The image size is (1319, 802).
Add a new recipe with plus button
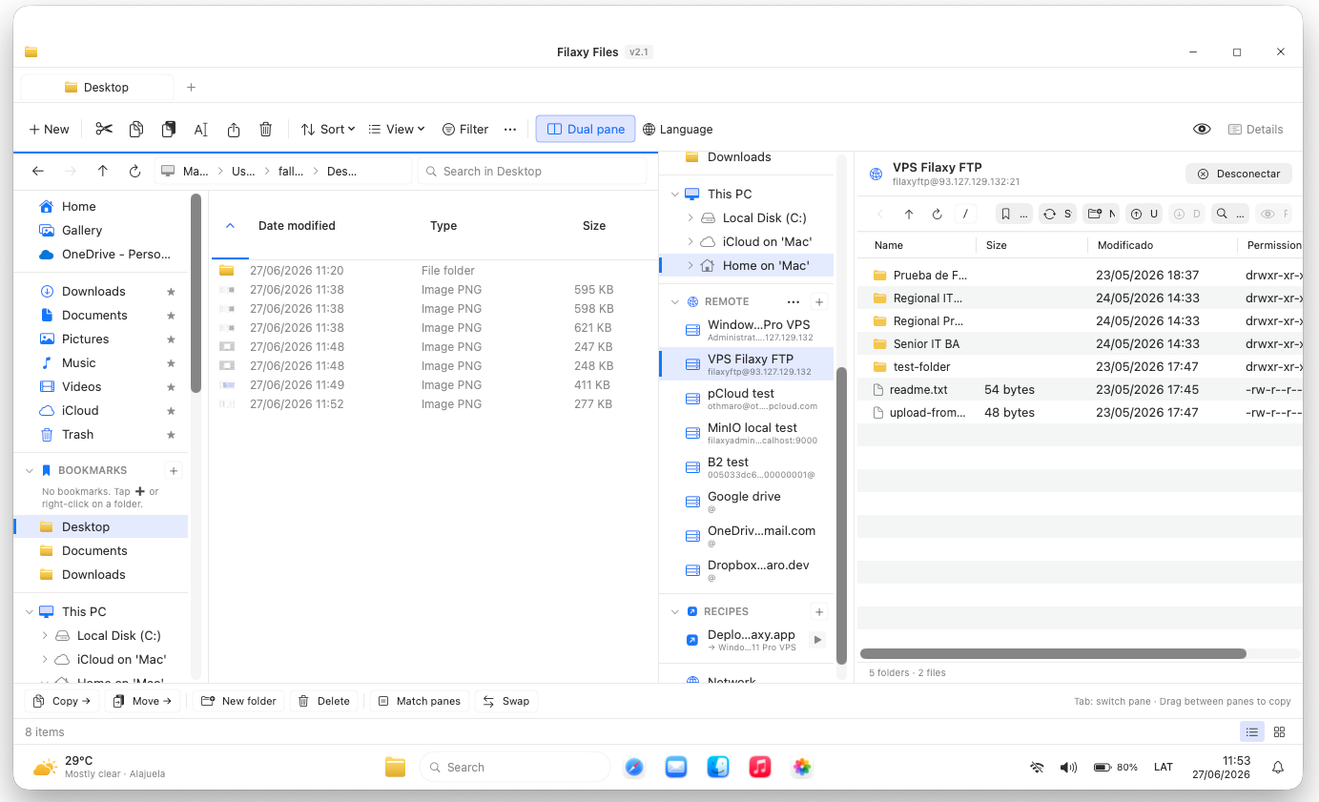point(819,611)
